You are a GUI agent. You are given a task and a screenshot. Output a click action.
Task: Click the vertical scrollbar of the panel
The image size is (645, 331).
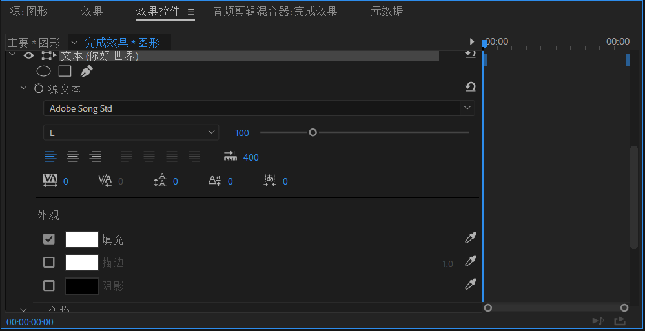[x=634, y=197]
